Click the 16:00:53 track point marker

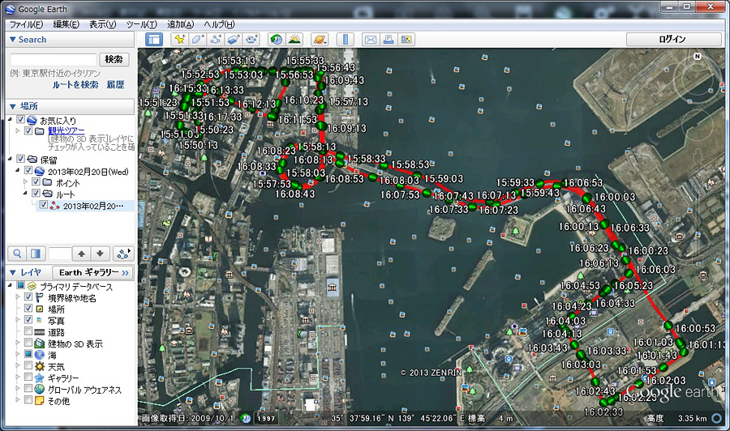pos(668,326)
